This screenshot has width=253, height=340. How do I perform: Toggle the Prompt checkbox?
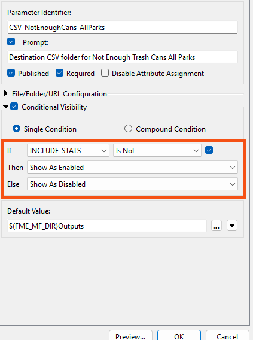click(x=11, y=42)
